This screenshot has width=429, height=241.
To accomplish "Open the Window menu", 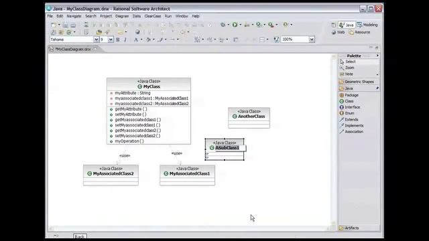I will [182, 16].
